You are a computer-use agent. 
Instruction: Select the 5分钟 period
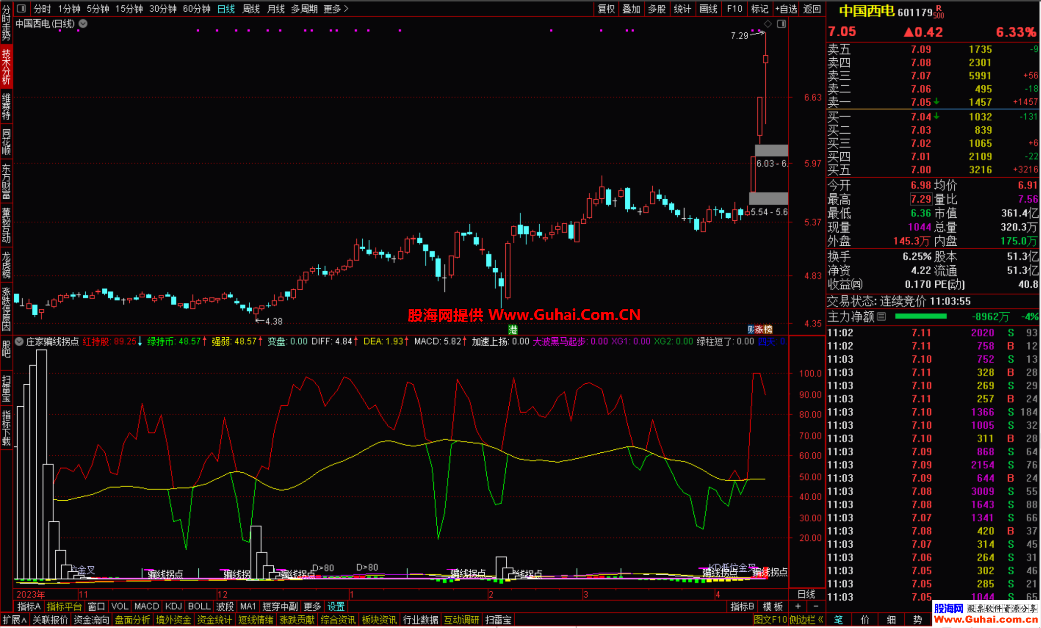98,9
